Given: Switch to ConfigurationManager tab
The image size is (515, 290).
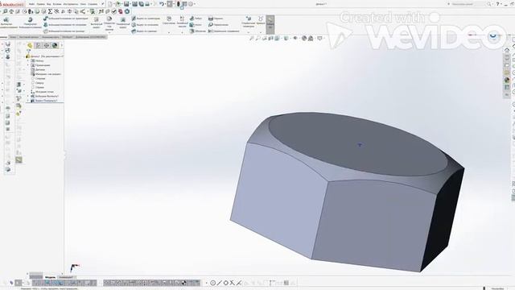Looking at the screenshot, I should [x=47, y=46].
